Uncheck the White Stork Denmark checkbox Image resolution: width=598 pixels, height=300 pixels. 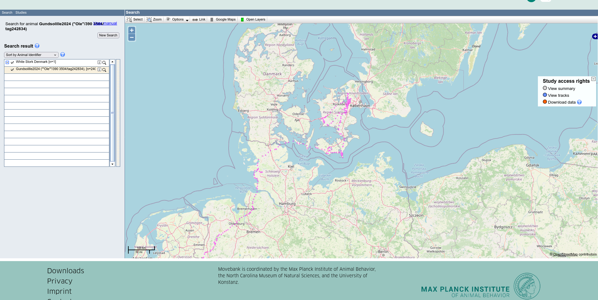[x=12, y=63]
